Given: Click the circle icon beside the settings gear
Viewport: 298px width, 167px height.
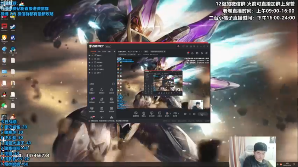Looking at the screenshot, I should pyautogui.click(x=190, y=114).
